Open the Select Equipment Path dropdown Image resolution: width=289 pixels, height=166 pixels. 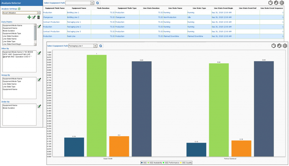pos(93,3)
